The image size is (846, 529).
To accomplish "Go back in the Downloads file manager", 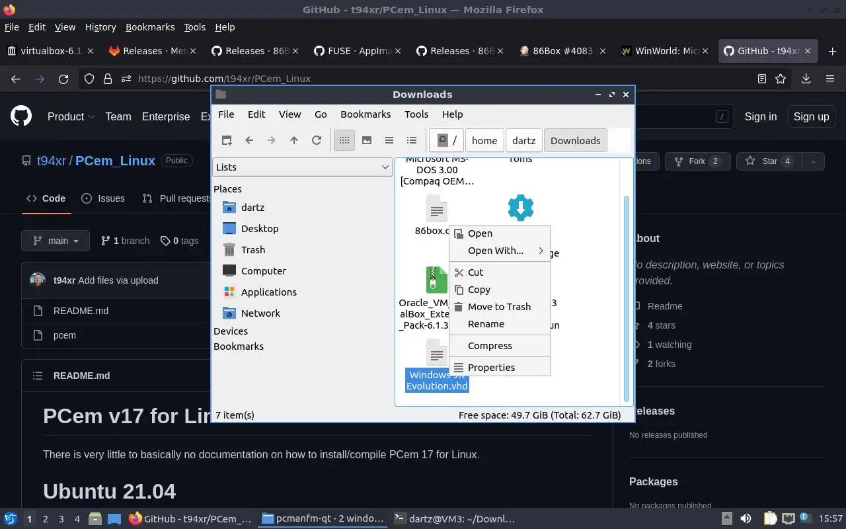I will pyautogui.click(x=249, y=140).
